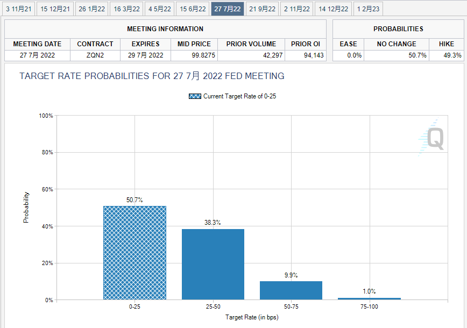The height and width of the screenshot is (328, 467).
Task: Click the hatched 0-25 bps bar
Action: pos(135,253)
